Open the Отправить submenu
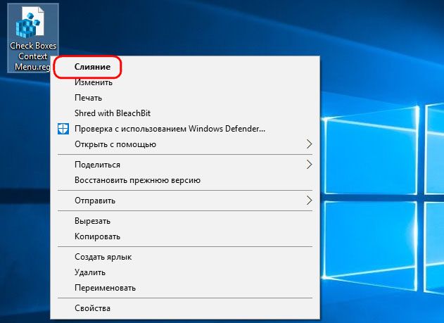Screen dimensions: 444x323 click(185, 201)
